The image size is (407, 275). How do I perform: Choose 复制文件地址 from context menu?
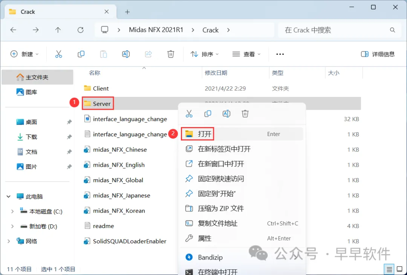(x=242, y=223)
